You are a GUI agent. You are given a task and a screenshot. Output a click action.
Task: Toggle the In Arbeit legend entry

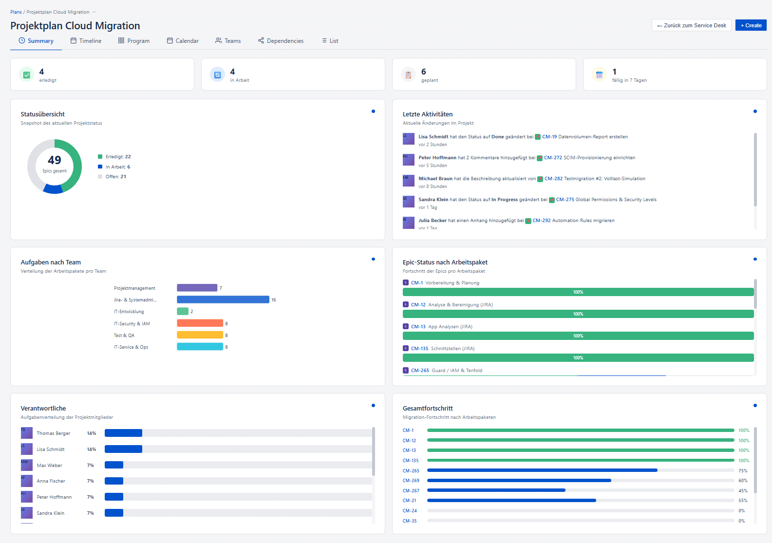(x=114, y=167)
